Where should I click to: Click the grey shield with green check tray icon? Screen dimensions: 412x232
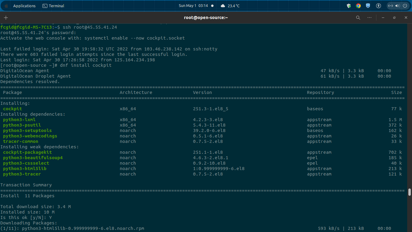point(349,6)
